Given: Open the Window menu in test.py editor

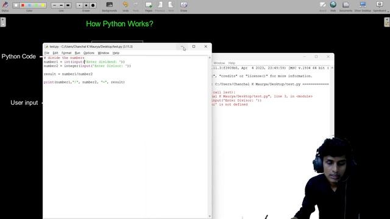Looking at the screenshot, I should tap(104, 53).
